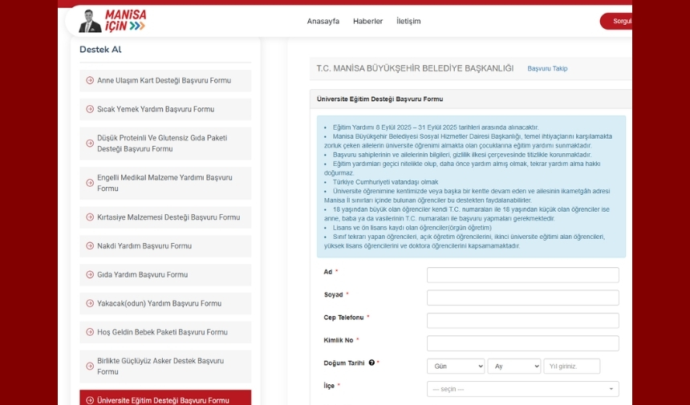
Task: Click the Üniversite Eğitim Desteği Başvuru Formu form title
Action: [x=379, y=99]
